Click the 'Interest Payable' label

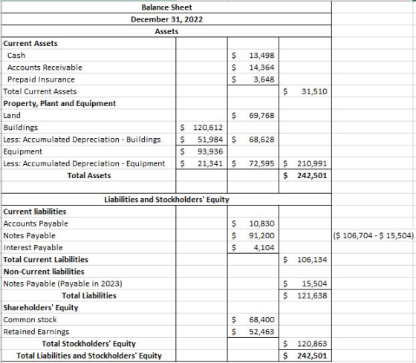point(33,248)
